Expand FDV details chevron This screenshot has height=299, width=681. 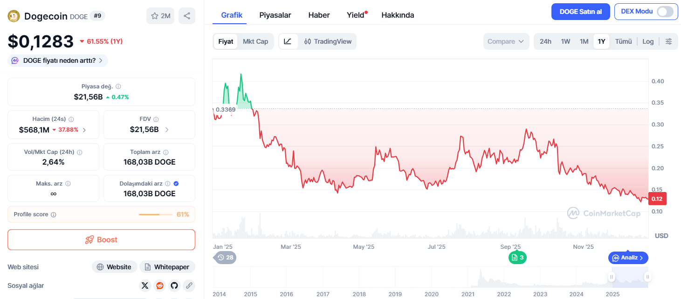click(167, 130)
